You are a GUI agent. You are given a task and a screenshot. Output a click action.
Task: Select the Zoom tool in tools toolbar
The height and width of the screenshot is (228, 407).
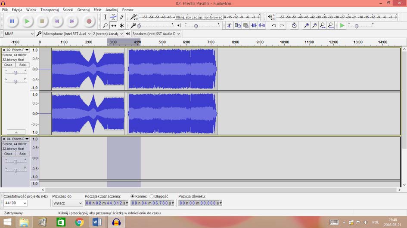tap(105, 25)
